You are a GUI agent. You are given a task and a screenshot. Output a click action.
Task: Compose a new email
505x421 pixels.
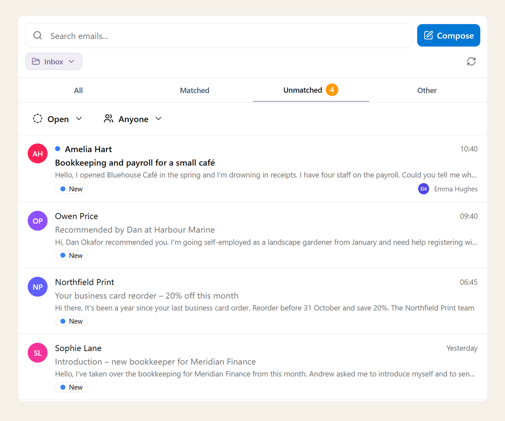[x=448, y=36]
